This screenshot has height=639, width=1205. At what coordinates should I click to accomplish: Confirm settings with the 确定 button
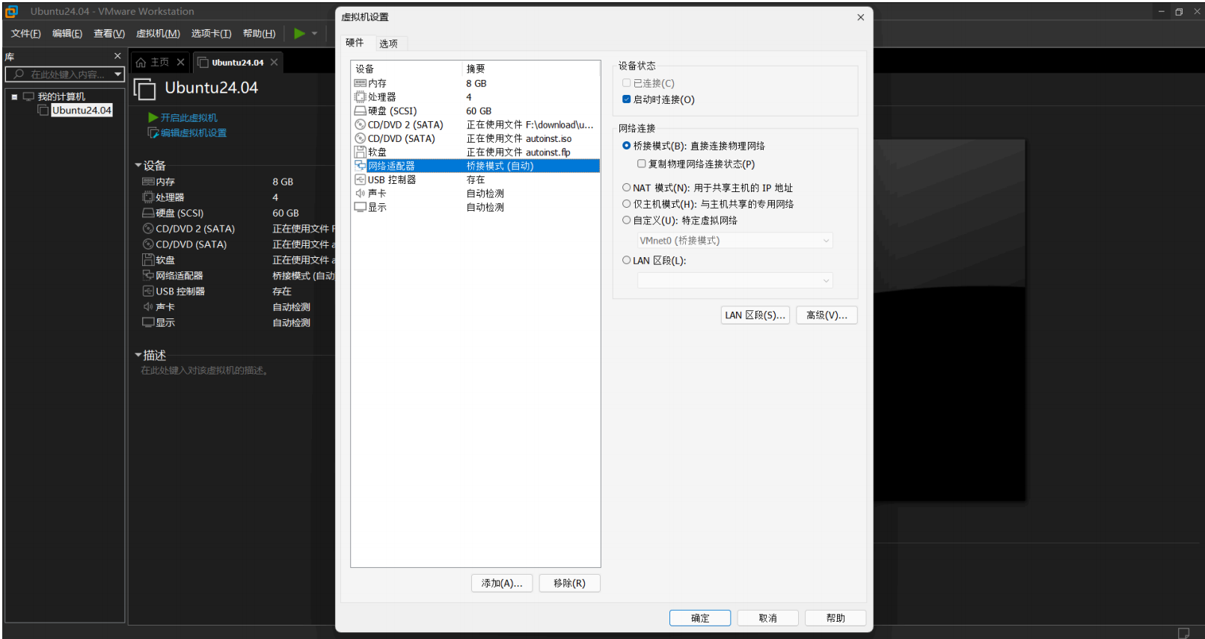700,618
